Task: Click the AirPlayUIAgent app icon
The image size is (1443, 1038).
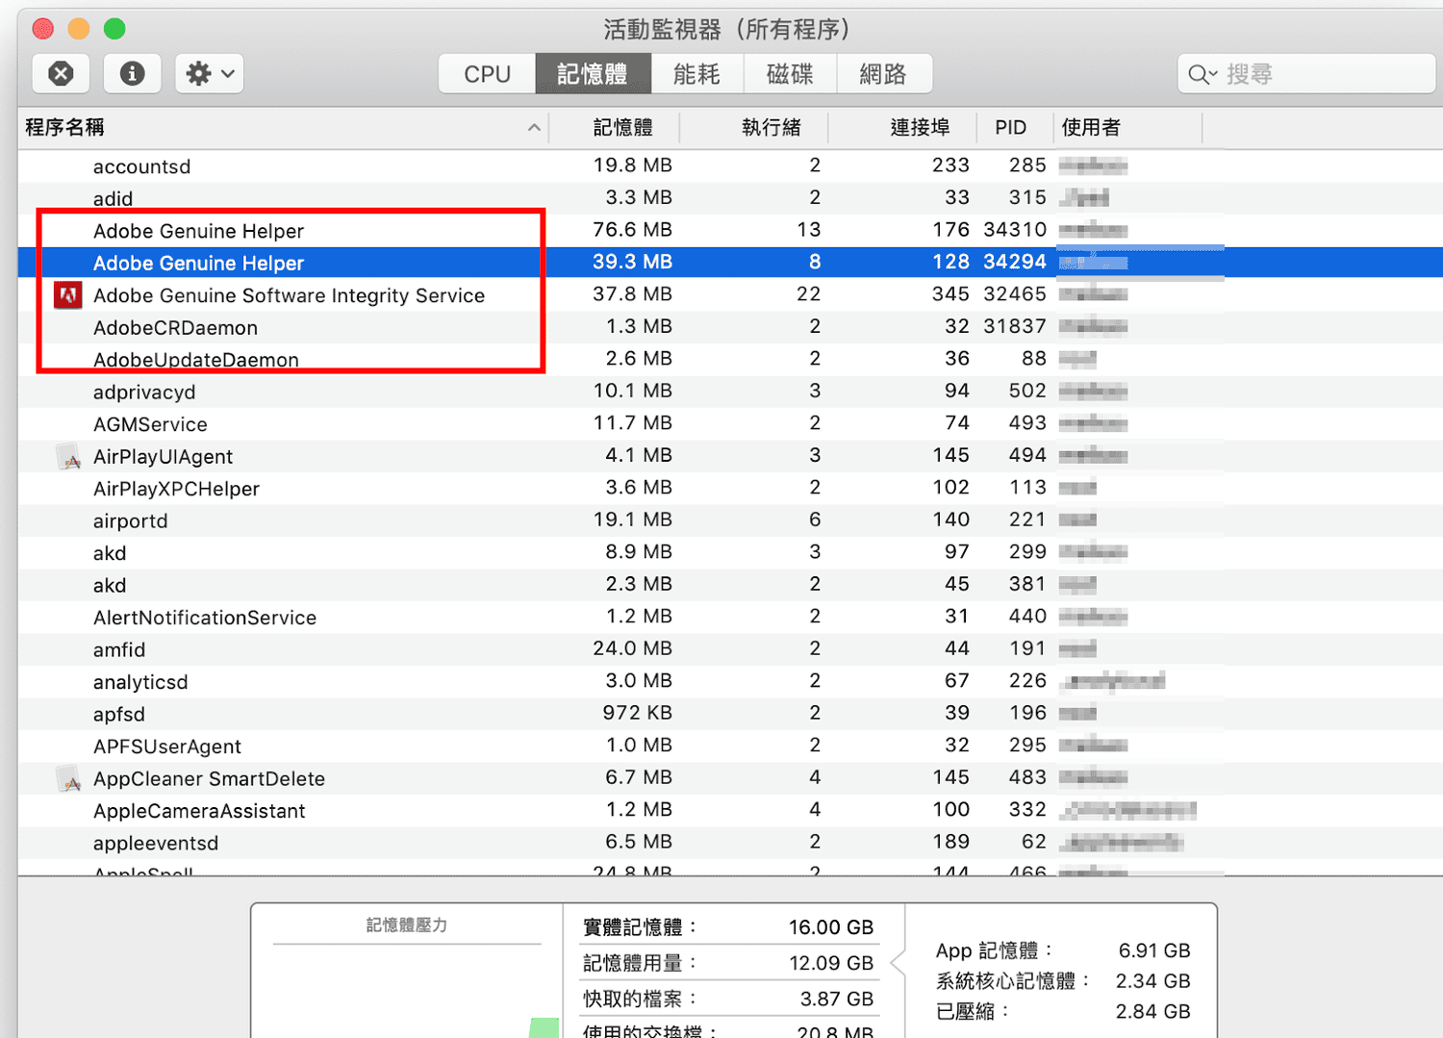Action: pos(68,457)
